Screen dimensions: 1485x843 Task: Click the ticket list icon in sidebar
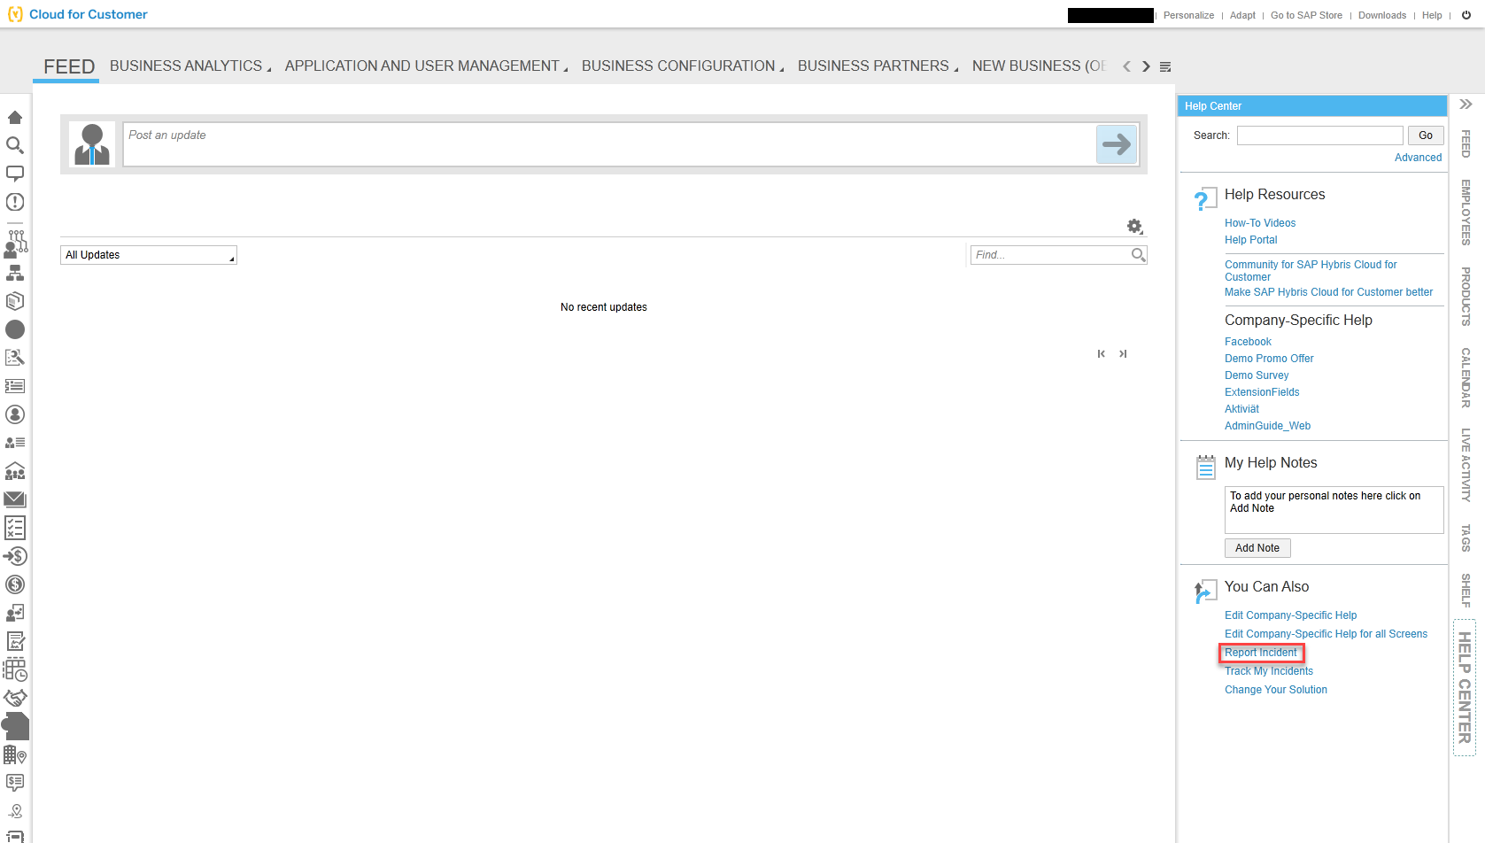tap(15, 386)
